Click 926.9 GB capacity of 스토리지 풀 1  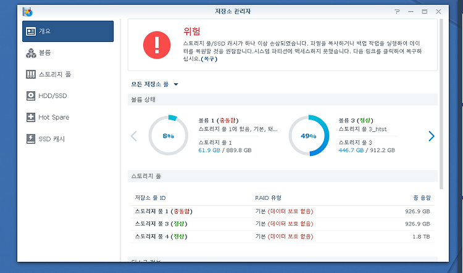417,211
